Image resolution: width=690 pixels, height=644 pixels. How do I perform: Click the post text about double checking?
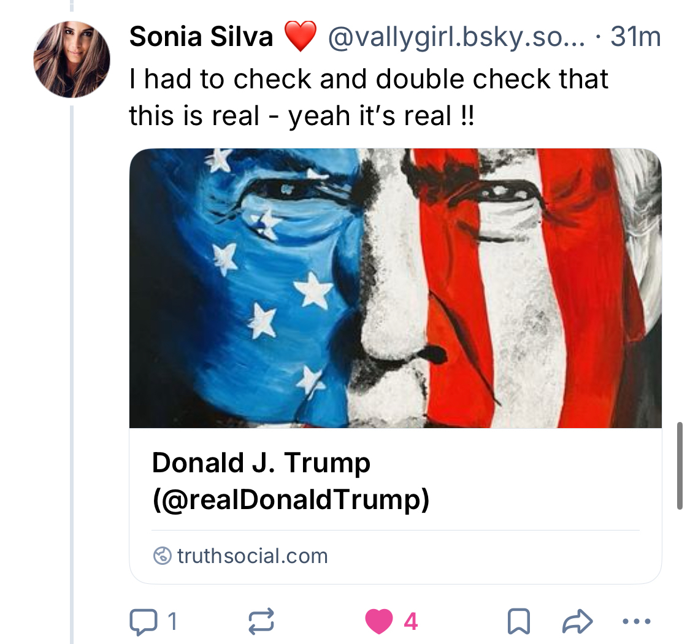[368, 97]
